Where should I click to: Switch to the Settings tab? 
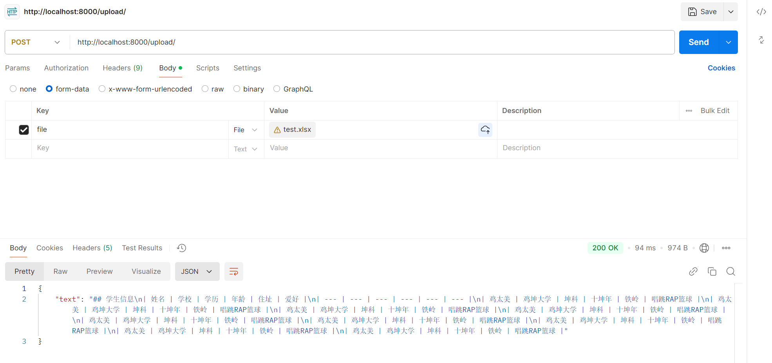[247, 68]
